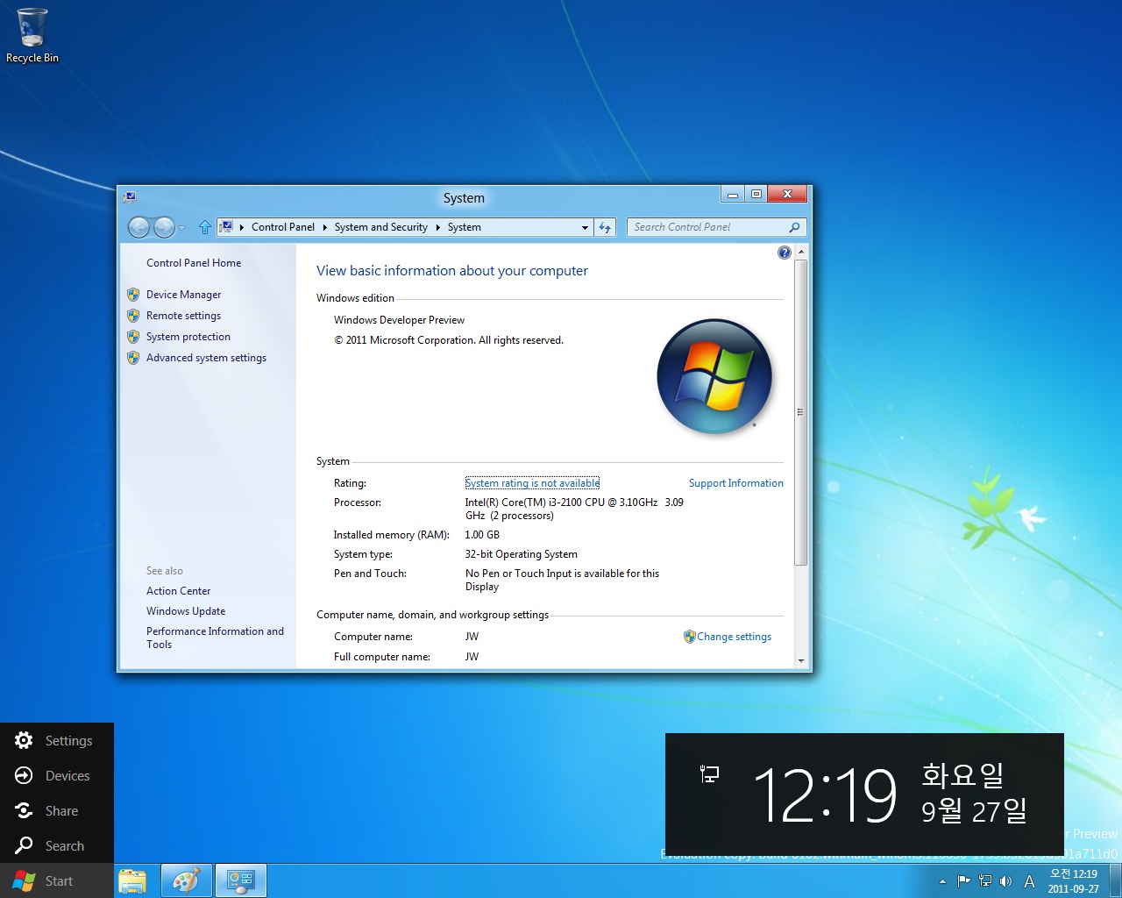Select 'Windows Developer Preview' text

tap(400, 320)
